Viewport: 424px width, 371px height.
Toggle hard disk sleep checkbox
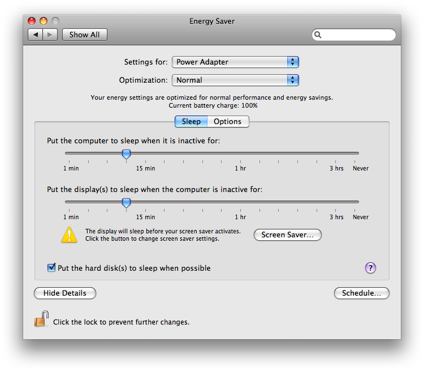coord(51,268)
